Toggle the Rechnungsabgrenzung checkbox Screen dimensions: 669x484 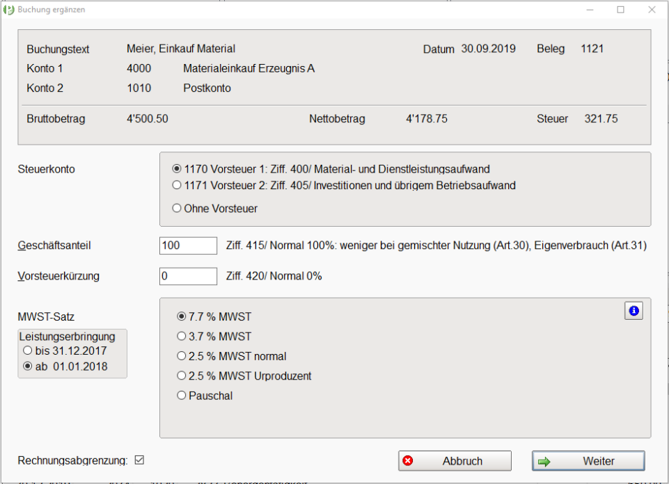click(x=139, y=460)
